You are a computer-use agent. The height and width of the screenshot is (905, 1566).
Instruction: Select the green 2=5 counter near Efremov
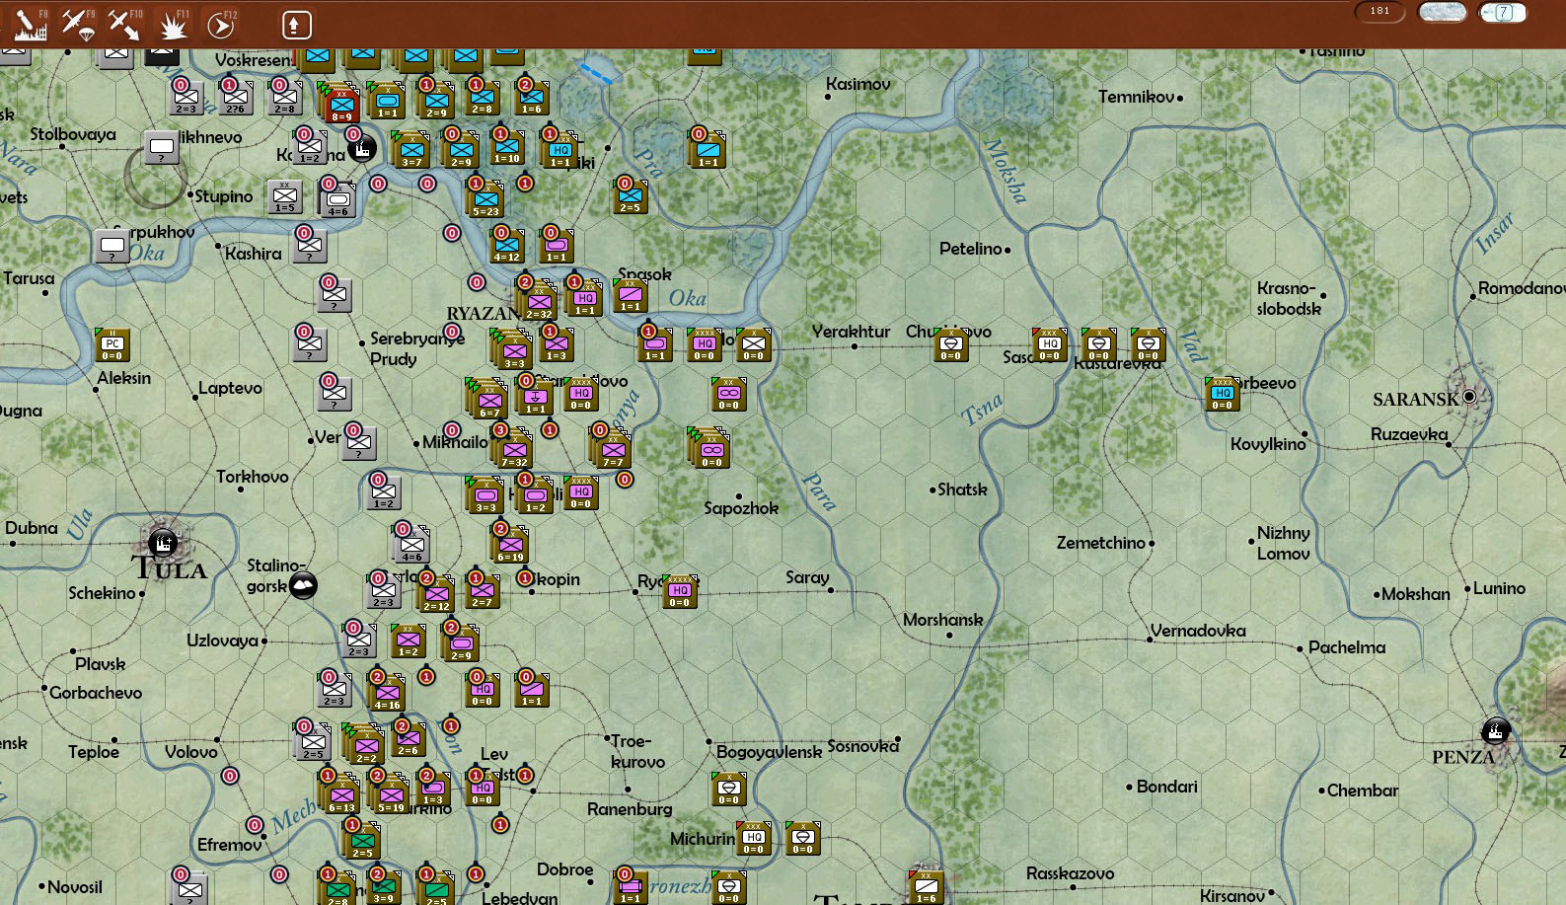pyautogui.click(x=362, y=841)
